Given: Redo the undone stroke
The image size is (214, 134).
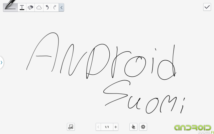Looking at the screenshot, I should click(x=55, y=7).
